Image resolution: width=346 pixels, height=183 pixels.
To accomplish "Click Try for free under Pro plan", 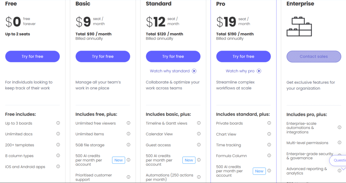I will click(x=243, y=56).
